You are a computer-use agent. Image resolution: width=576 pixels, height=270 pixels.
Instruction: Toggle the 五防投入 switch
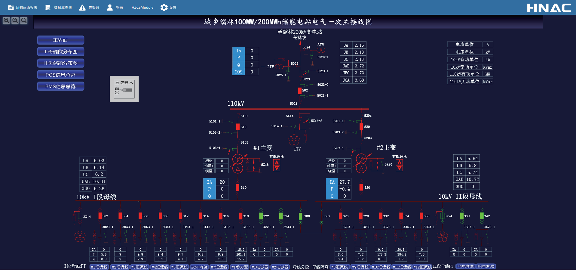[x=127, y=90]
